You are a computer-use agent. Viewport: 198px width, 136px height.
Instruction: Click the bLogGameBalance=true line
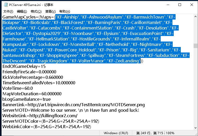pyautogui.click(x=27, y=99)
